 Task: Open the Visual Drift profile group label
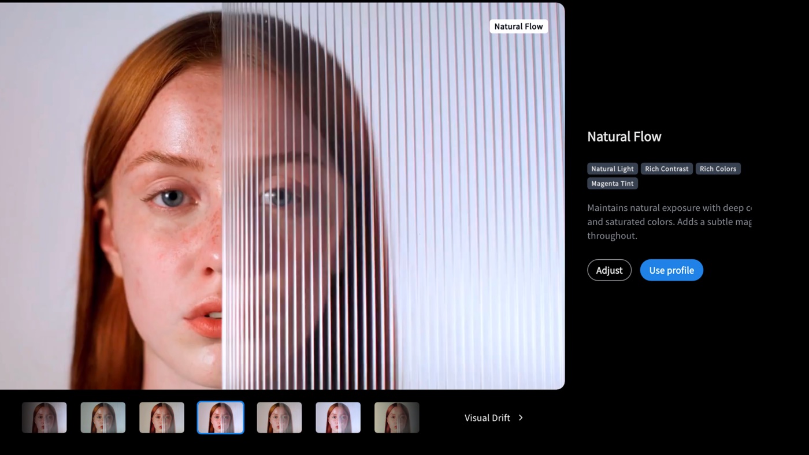point(487,417)
